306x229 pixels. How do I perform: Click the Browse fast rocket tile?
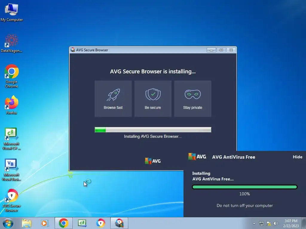pyautogui.click(x=113, y=99)
